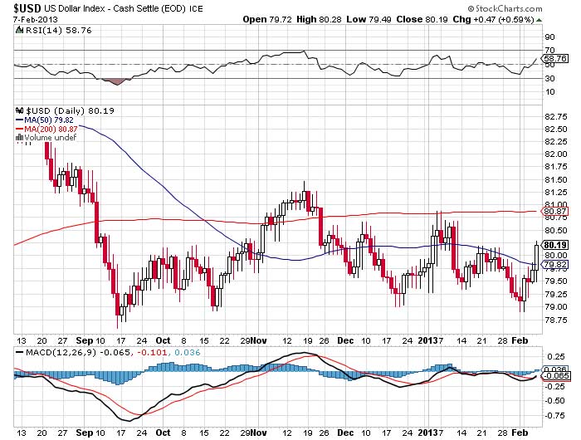581x440 pixels.
Task: Click the Nov label on price axis
Action: [x=259, y=340]
